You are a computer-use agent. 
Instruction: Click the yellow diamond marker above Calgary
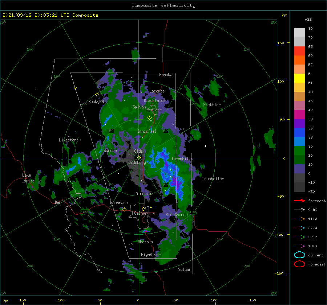[144, 209]
